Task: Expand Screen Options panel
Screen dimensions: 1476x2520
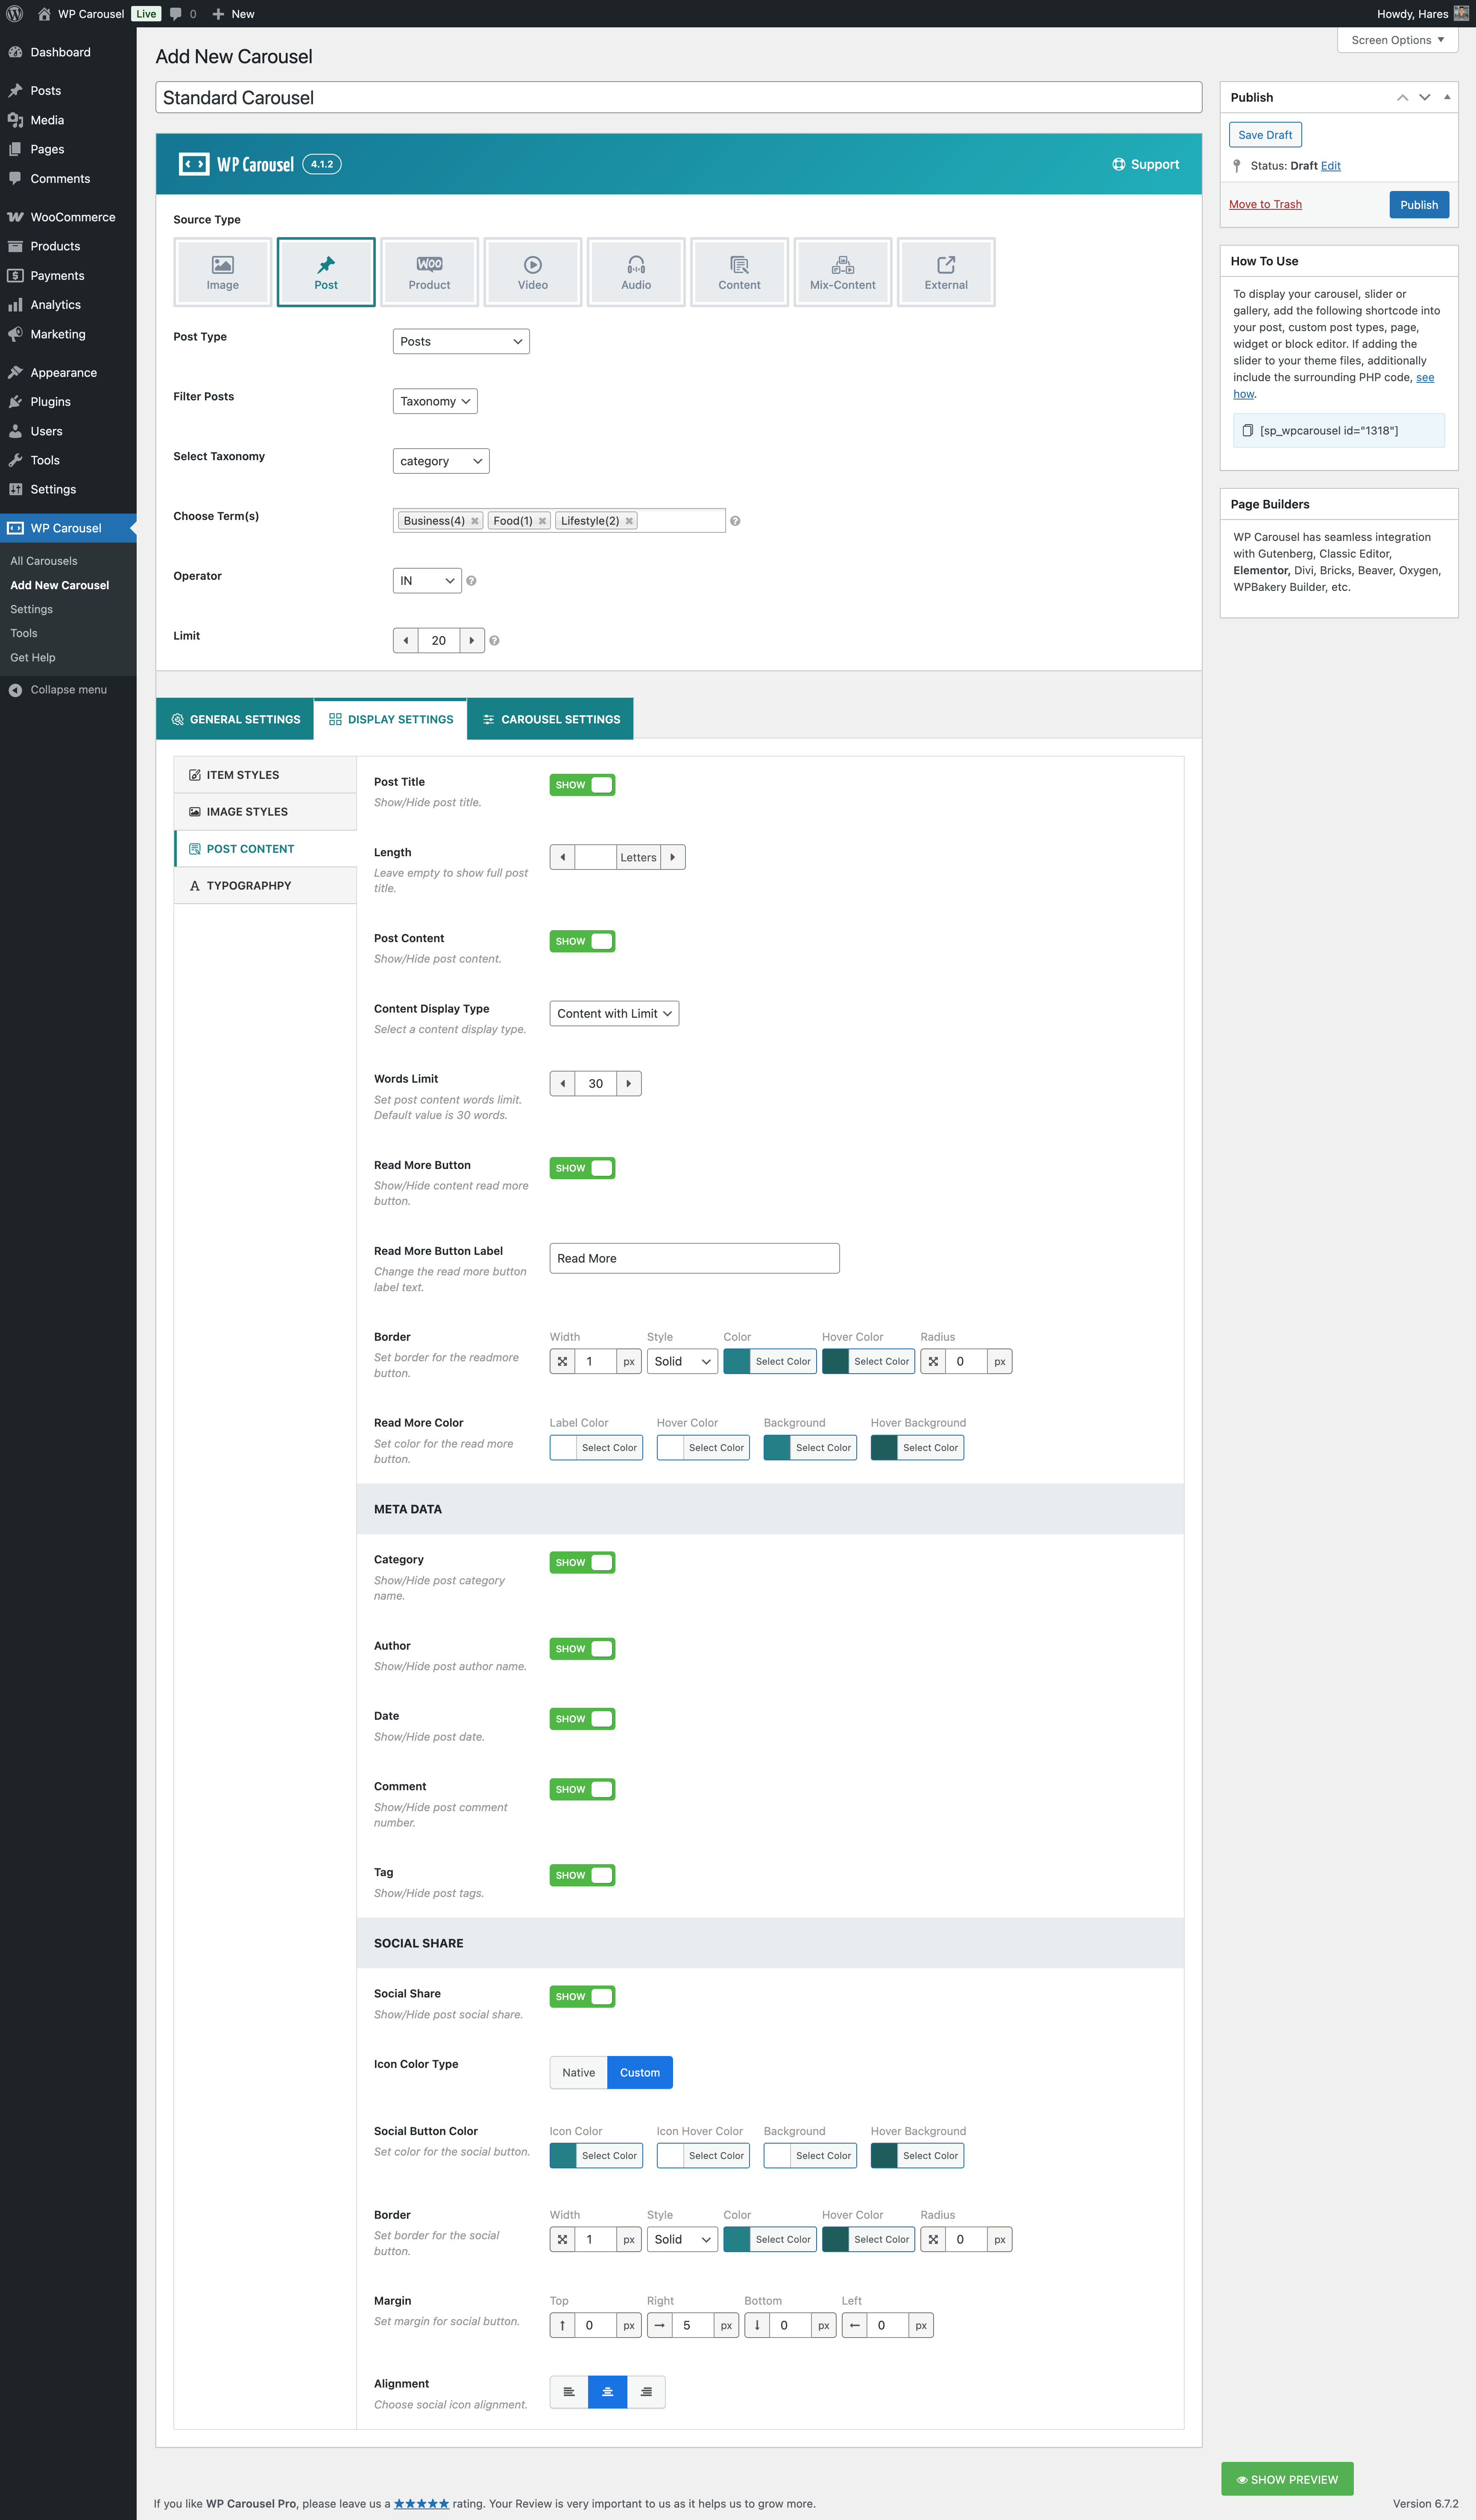Action: pos(1397,40)
